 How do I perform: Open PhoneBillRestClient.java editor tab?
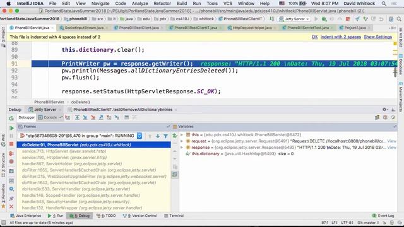click(139, 28)
